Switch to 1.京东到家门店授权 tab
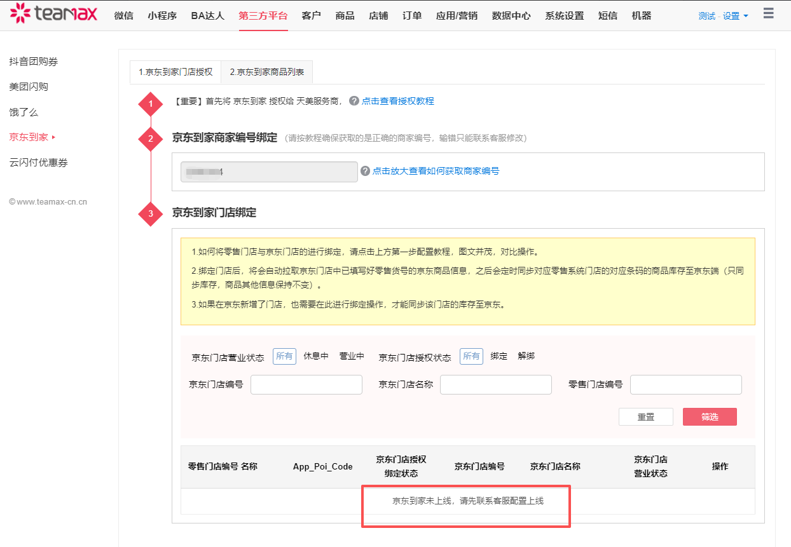Screen dimensions: 791x547 175,72
